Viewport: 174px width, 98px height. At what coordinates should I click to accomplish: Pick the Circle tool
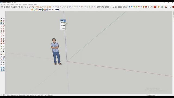tap(1, 31)
